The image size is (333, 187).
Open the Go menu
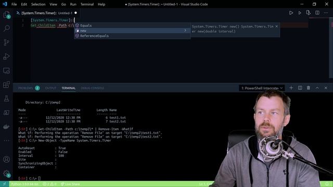point(63,4)
